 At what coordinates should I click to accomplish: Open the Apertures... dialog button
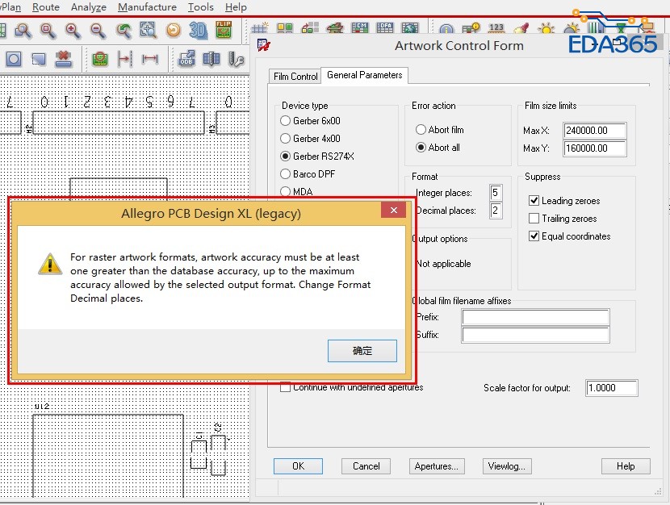(x=437, y=466)
